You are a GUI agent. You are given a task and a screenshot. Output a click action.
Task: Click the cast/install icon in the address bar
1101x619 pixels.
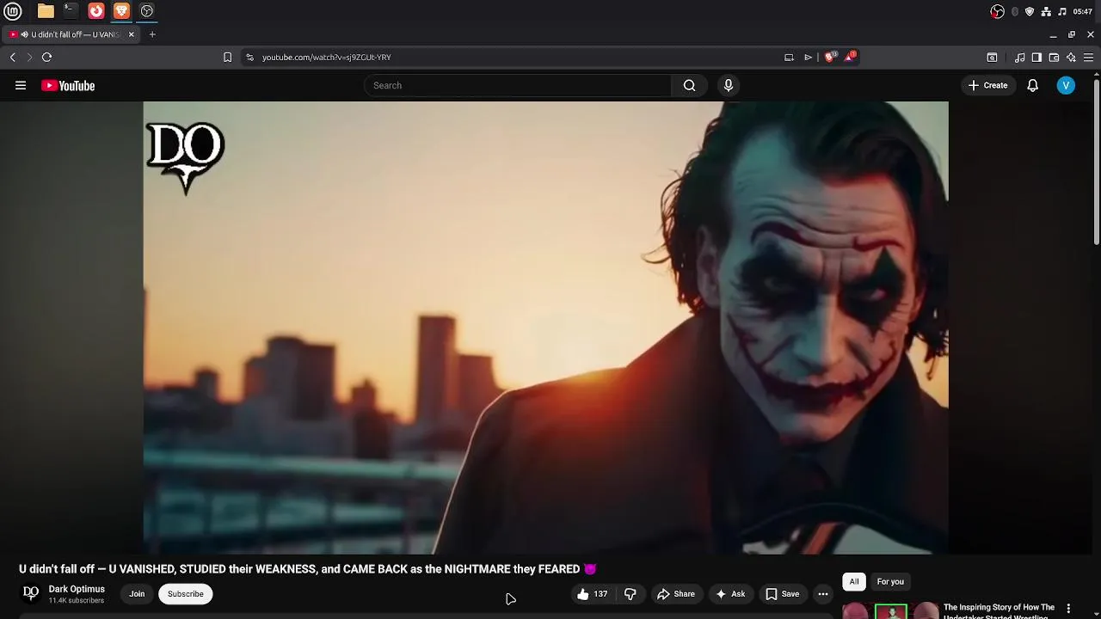point(789,57)
